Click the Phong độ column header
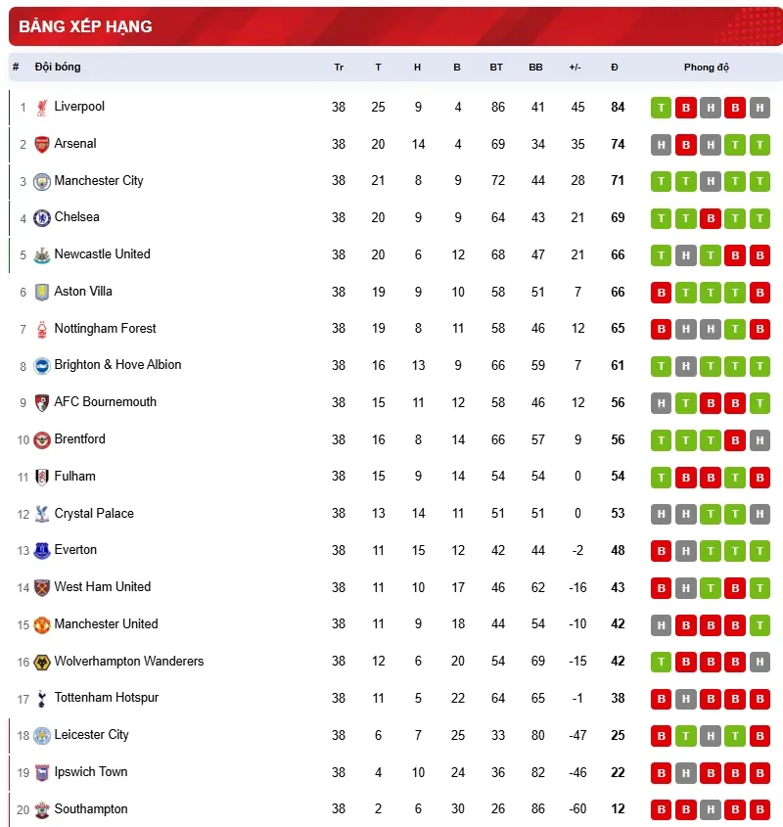Image resolution: width=783 pixels, height=827 pixels. click(x=707, y=68)
